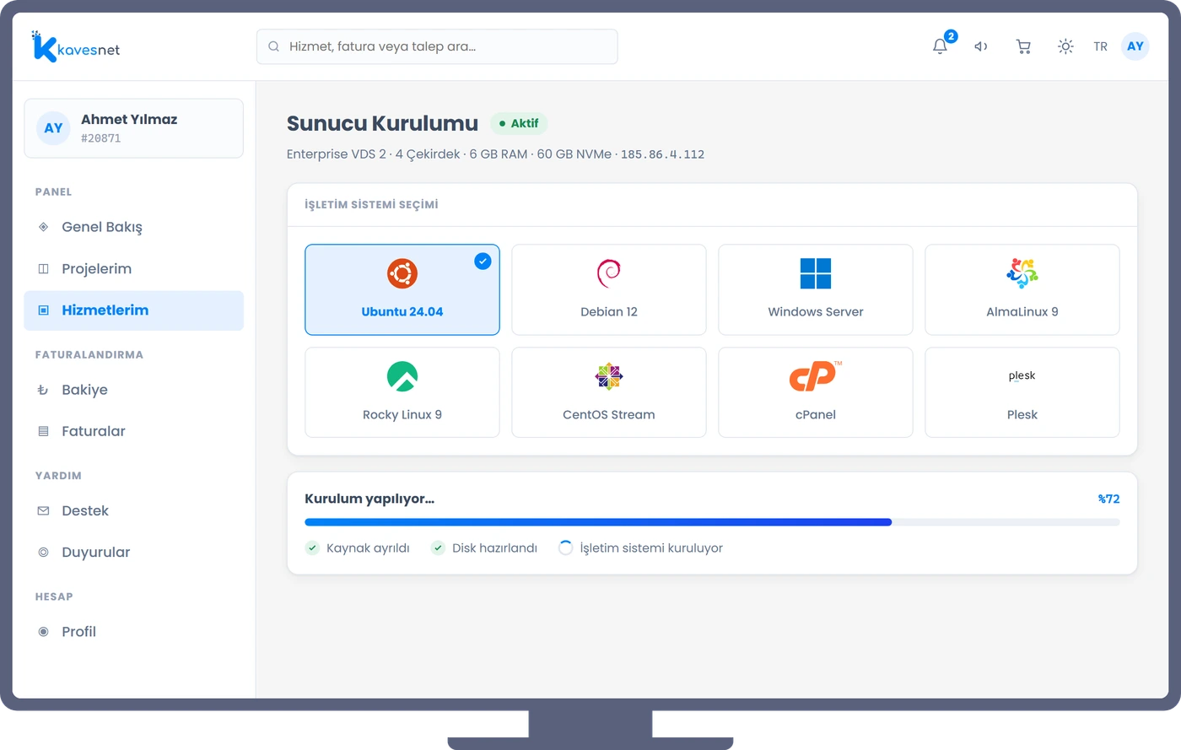Open Projelerim in the sidebar

(133, 268)
